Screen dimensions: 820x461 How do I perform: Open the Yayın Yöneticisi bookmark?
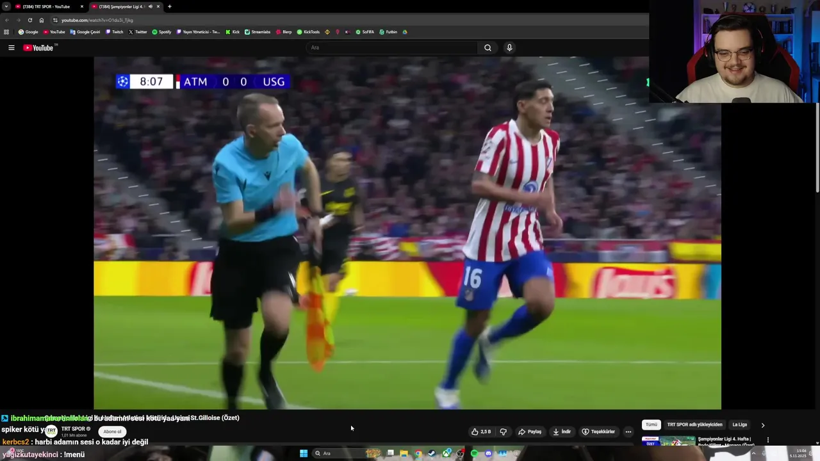199,31
